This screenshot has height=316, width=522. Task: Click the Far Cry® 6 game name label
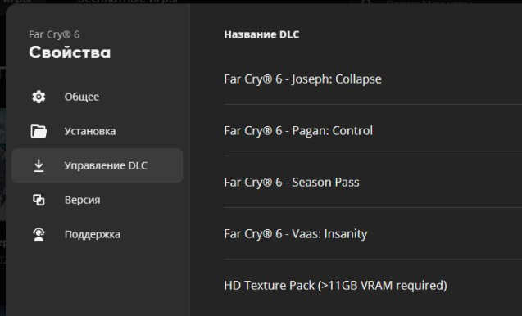[54, 34]
